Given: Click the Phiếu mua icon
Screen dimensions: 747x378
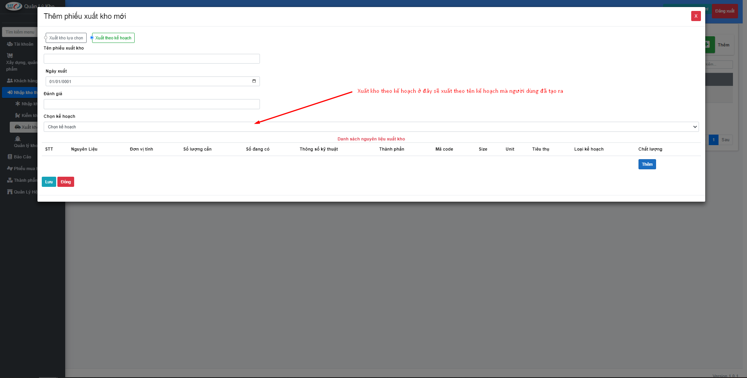Looking at the screenshot, I should point(10,169).
